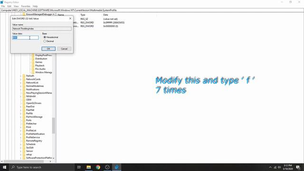Expand the Sensor key
The height and width of the screenshot is (171, 304).
21,151
